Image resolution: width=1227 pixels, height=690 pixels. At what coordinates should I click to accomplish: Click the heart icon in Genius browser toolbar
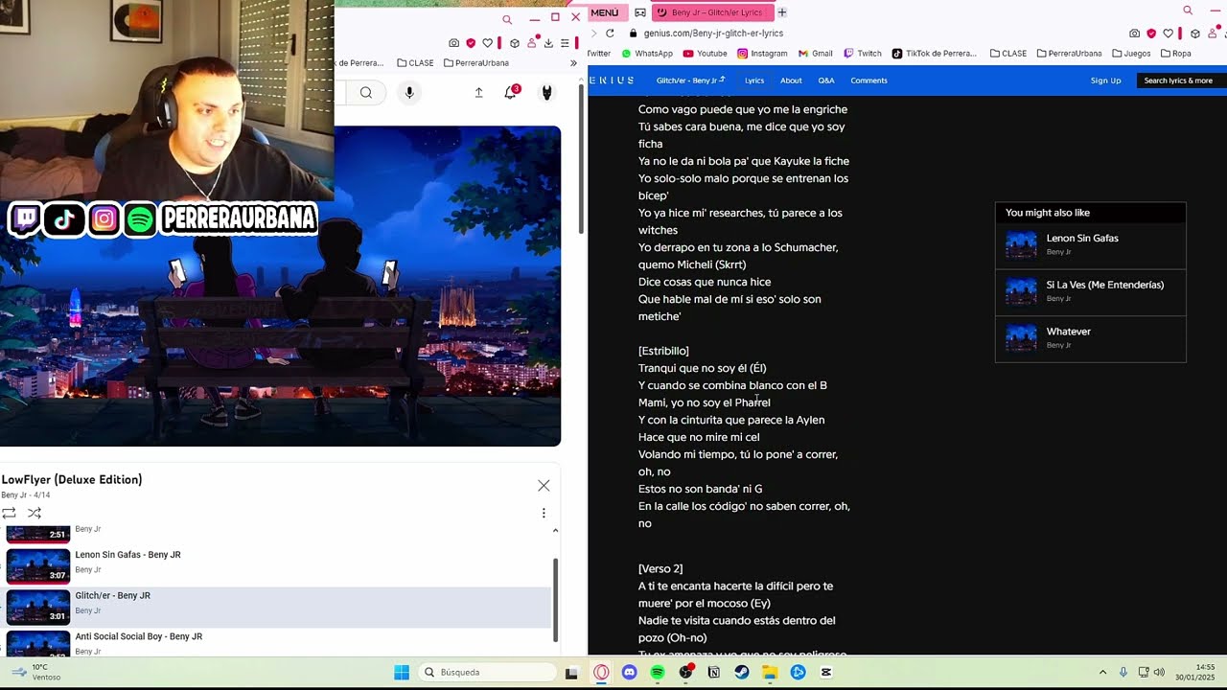point(1168,34)
